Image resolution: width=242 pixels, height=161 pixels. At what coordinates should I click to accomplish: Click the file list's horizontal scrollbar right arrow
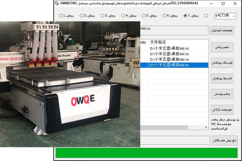[205, 128]
